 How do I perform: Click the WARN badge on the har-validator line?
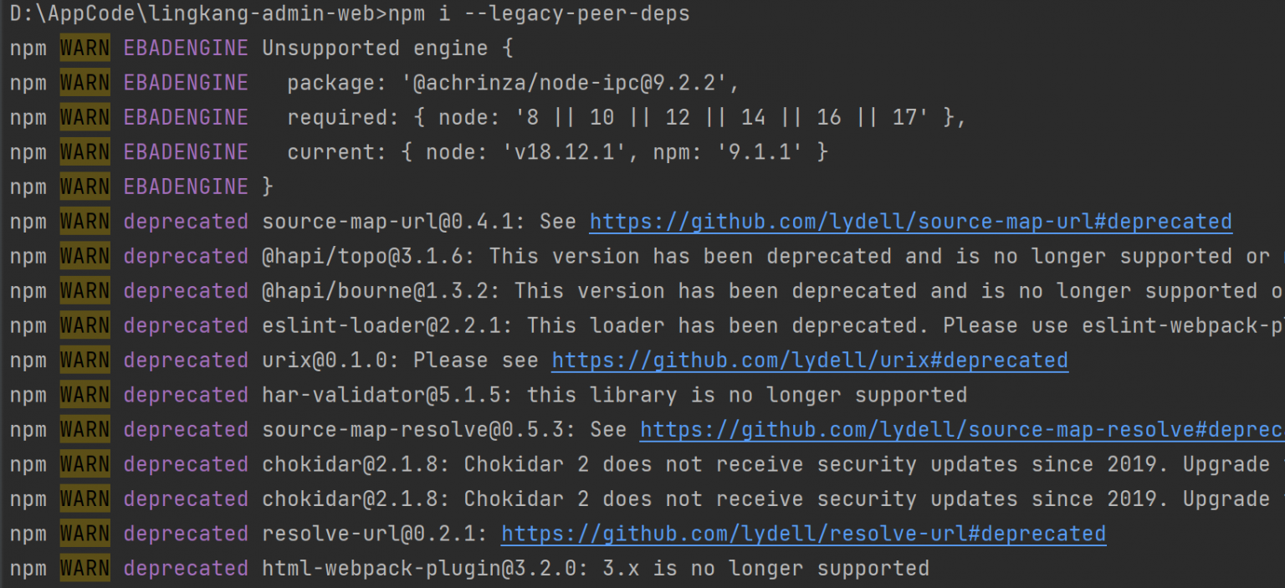(x=84, y=395)
